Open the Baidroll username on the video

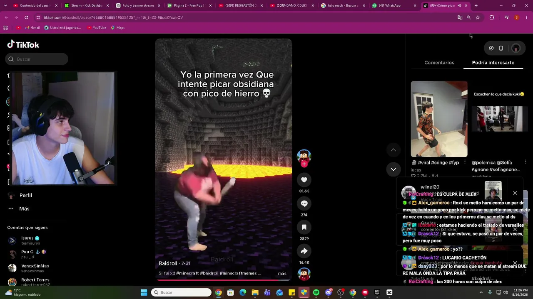168,263
